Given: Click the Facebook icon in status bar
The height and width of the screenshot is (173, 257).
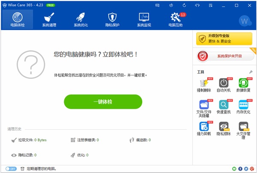Looking at the screenshot, I should 240,169.
